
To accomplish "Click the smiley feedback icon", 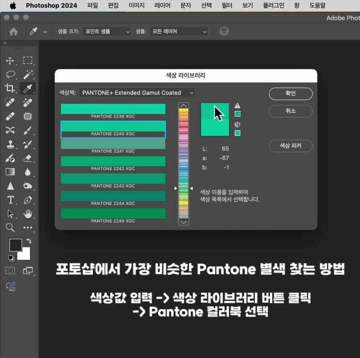I will click(224, 31).
